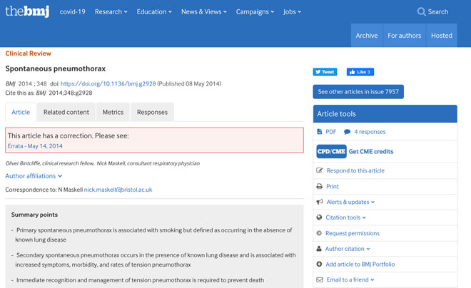Image resolution: width=471 pixels, height=288 pixels.
Task: Click Request permissions link
Action: [353, 233]
